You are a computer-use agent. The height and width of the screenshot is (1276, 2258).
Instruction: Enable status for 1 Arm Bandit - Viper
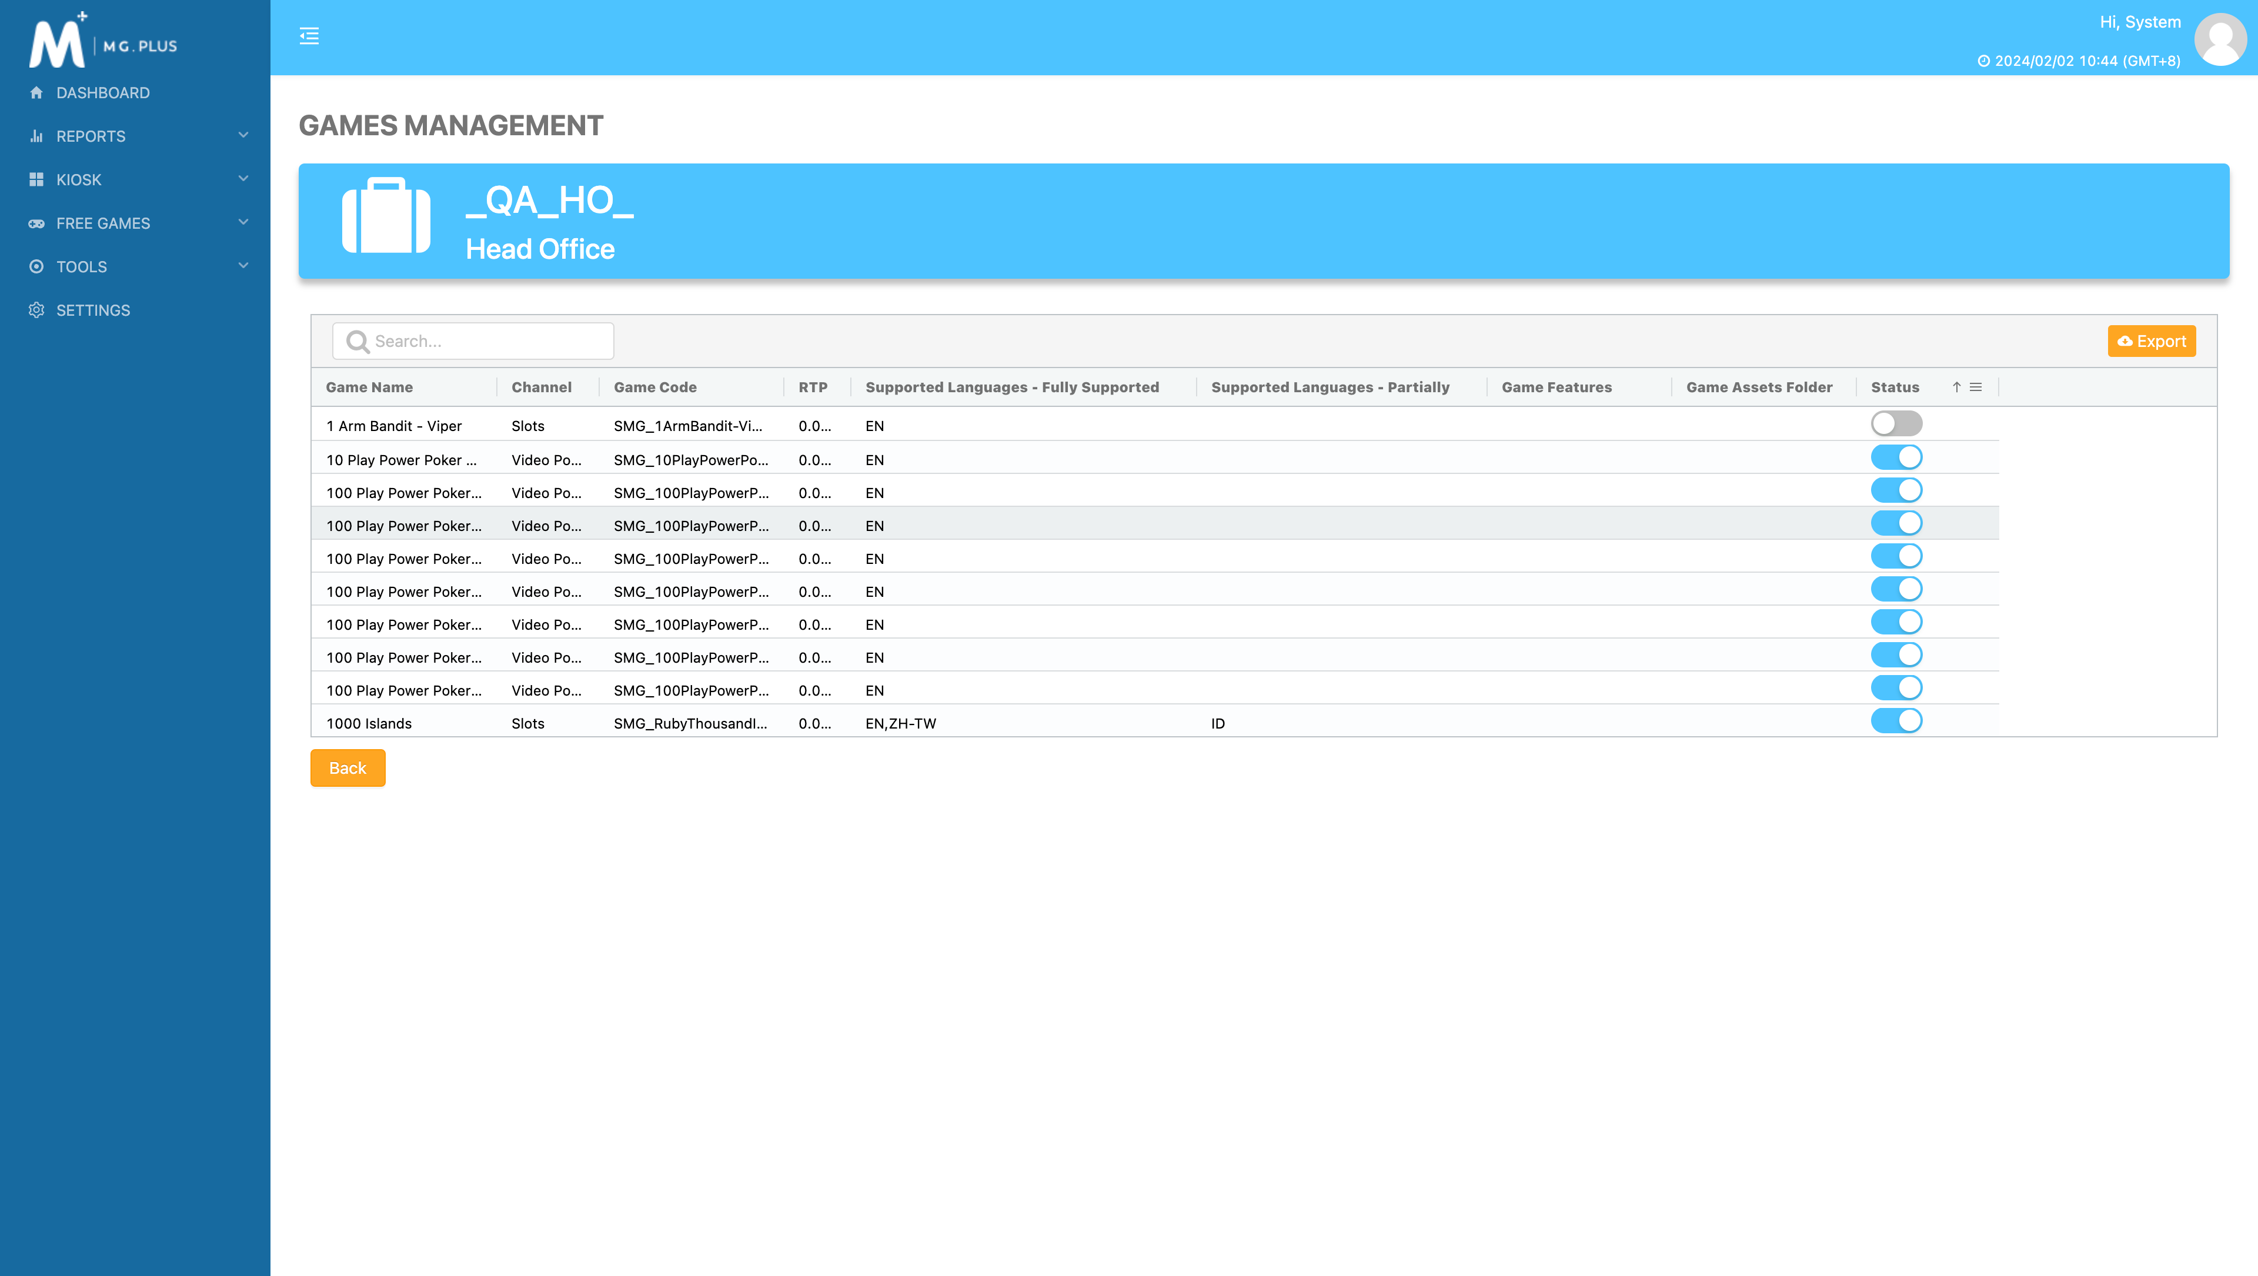point(1896,424)
